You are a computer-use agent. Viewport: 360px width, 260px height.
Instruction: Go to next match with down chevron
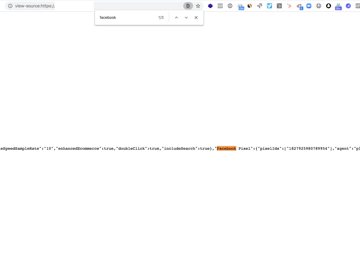point(186,18)
